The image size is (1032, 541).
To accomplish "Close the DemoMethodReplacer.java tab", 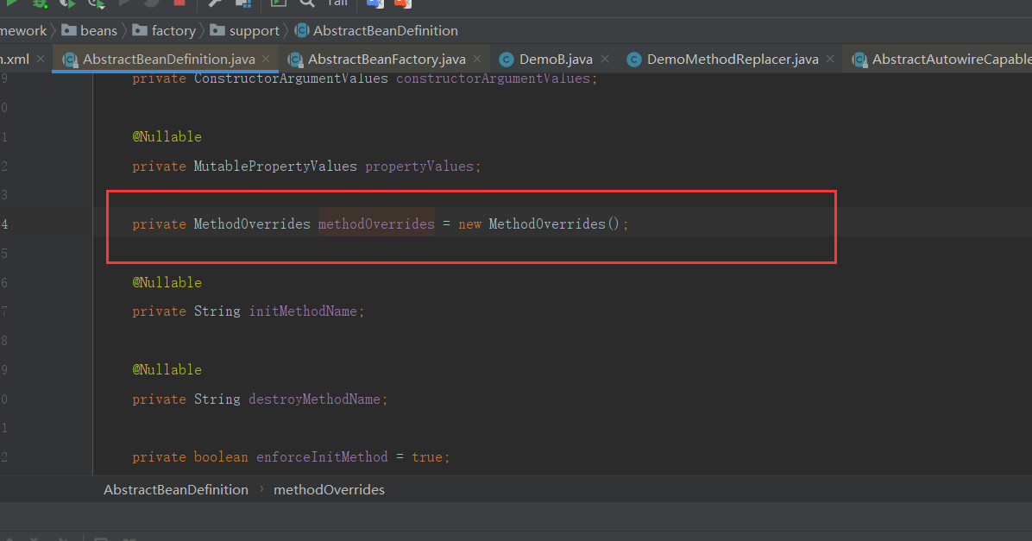I will (831, 59).
